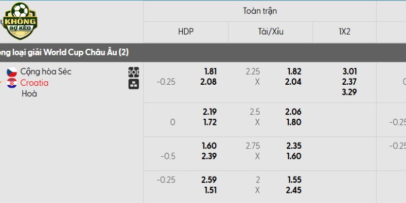Select the 1X2 column header

[344, 31]
